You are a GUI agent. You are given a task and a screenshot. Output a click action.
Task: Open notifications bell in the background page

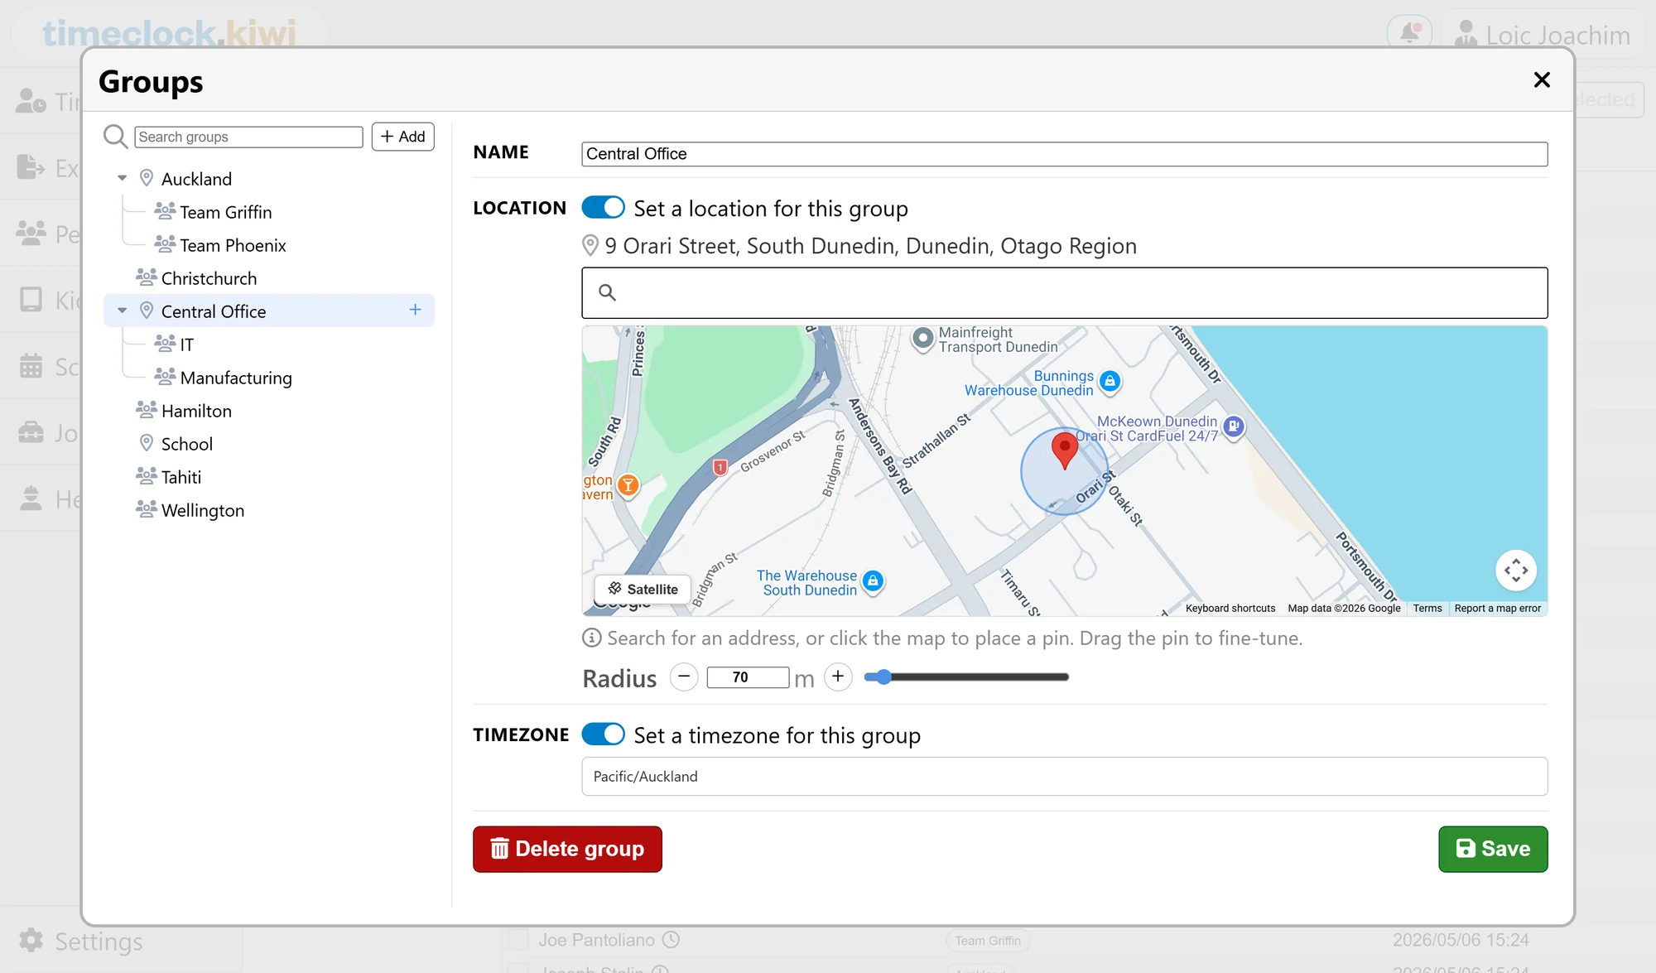click(1409, 33)
